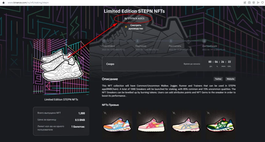Click the edit-note icon in browser toolbar
This screenshot has height=142, width=265.
[245, 2]
